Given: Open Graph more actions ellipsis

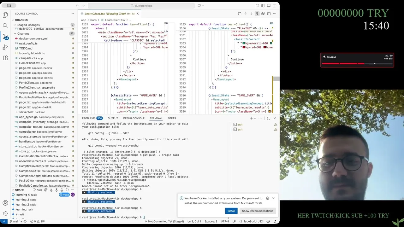Looking at the screenshot, I should pyautogui.click(x=72, y=190).
